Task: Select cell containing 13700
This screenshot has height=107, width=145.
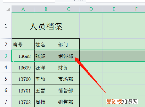Action: [23, 79]
